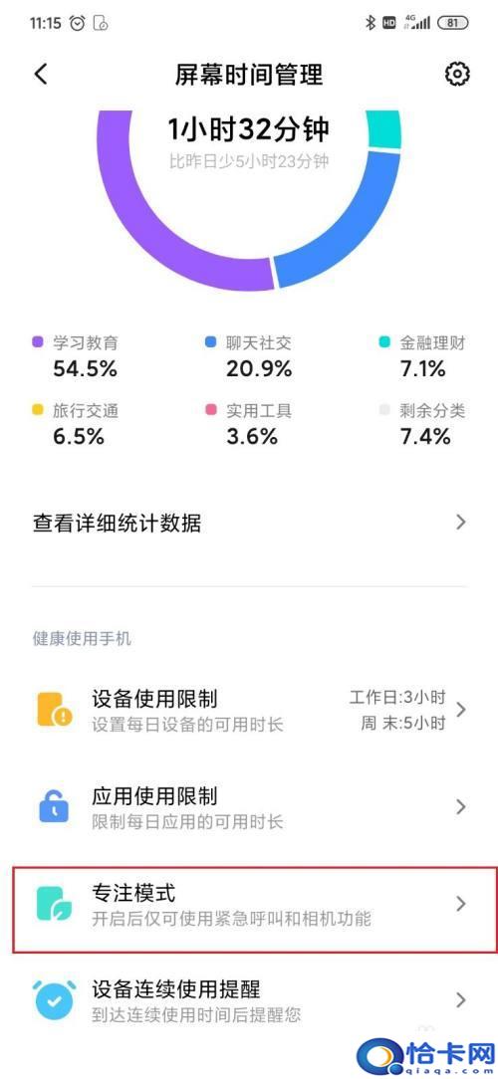Open 专注模式 chevron arrow
The height and width of the screenshot is (1079, 498).
point(461,904)
